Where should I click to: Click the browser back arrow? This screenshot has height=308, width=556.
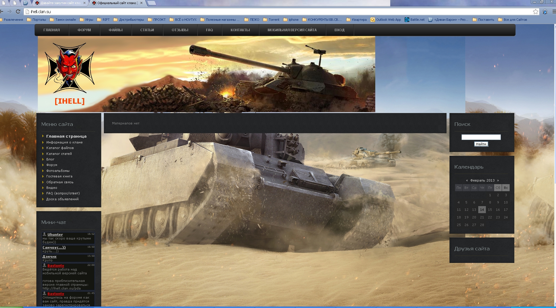tap(2, 11)
